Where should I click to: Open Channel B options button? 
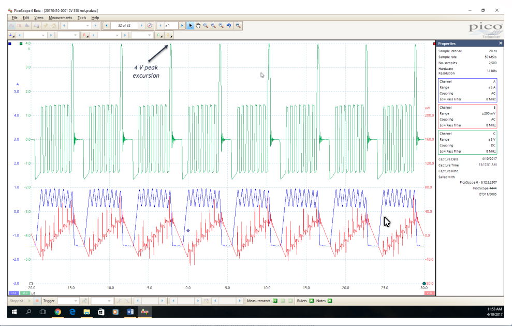[x=85, y=35]
